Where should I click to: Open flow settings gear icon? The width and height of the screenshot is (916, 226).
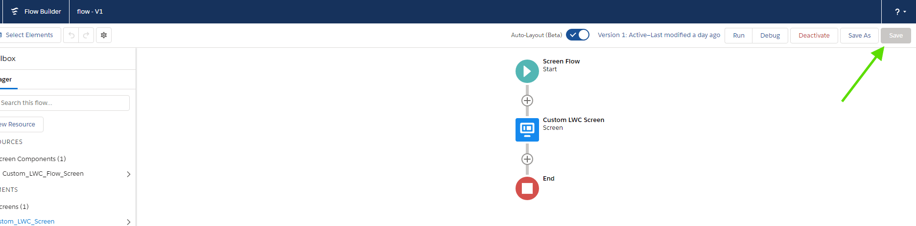[x=104, y=35]
